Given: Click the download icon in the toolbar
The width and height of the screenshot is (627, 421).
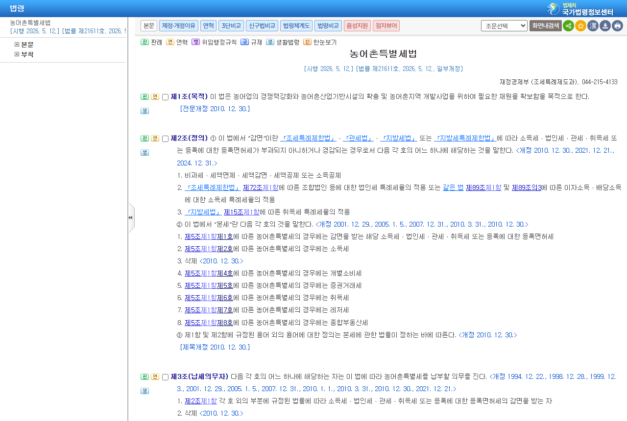Looking at the screenshot, I should 605,26.
